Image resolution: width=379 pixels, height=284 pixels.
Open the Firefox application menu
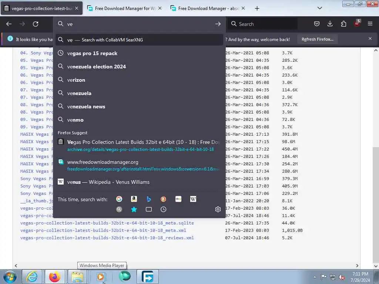coord(370,24)
